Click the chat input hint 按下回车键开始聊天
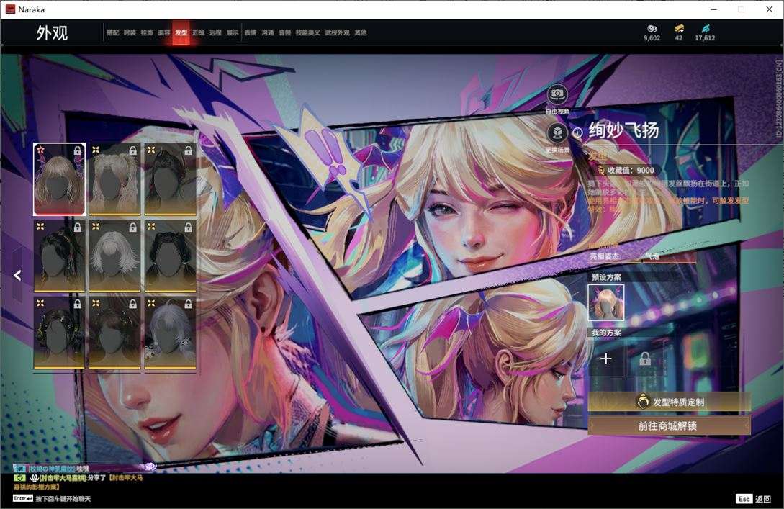Image resolution: width=784 pixels, height=509 pixels. point(63,499)
